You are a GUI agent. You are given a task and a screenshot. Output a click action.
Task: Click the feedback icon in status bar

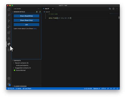(x=114, y=88)
